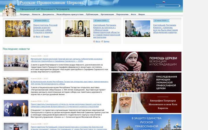Open the Документы menu item

point(48,14)
